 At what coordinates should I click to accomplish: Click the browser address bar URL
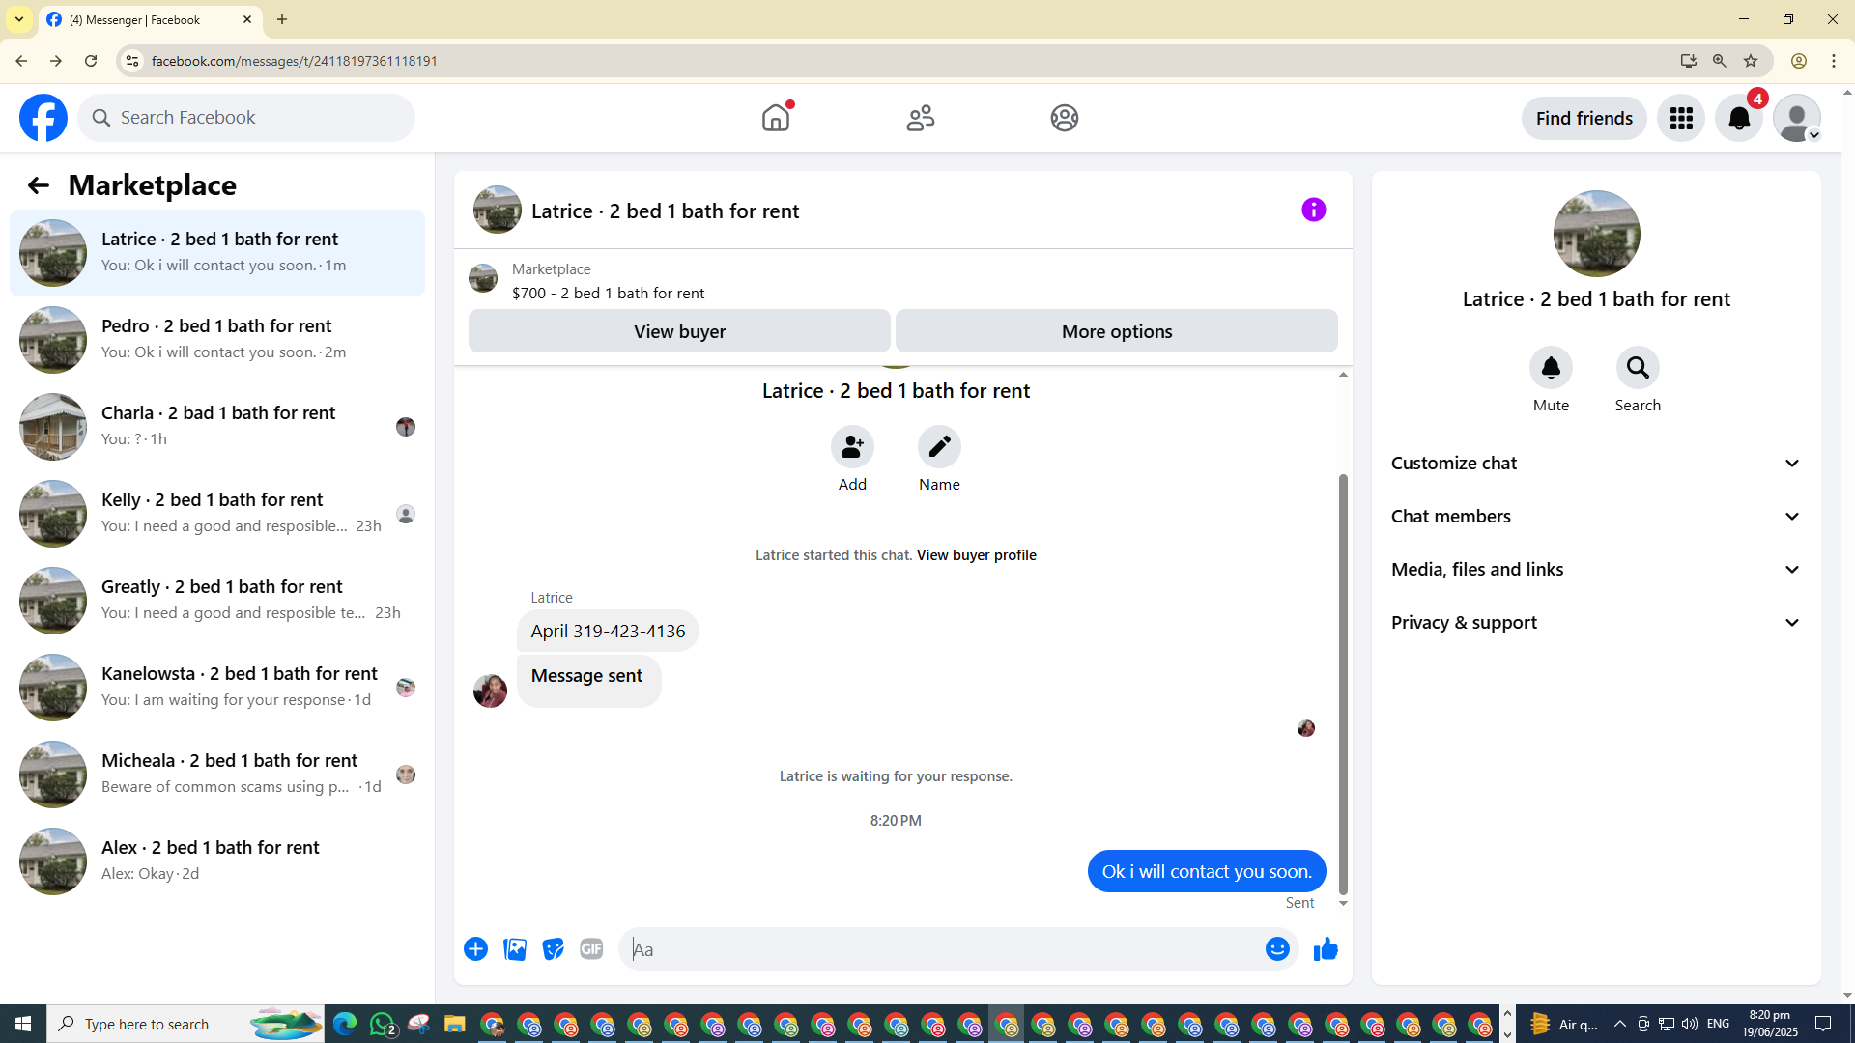[x=295, y=61]
